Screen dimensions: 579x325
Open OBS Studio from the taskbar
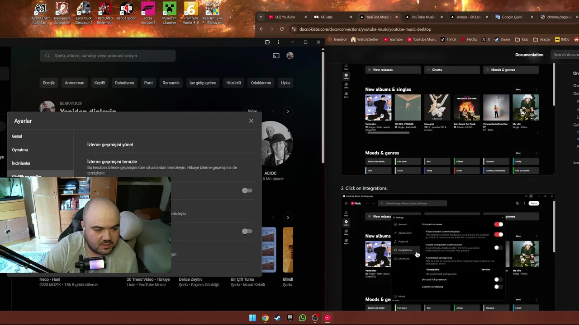[x=315, y=318]
